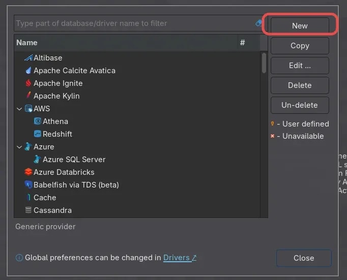Select the Redshift row
347x280 pixels.
137,134
